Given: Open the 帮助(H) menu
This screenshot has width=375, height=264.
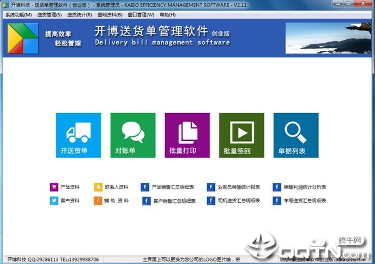Looking at the screenshot, I should 167,15.
